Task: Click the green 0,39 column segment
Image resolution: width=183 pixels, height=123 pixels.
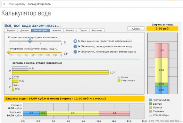Action: (162, 84)
